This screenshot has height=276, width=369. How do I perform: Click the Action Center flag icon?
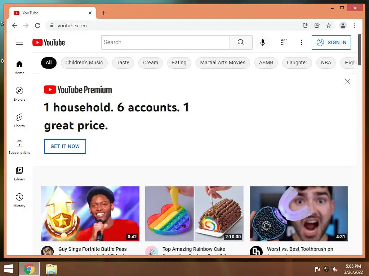(x=317, y=269)
